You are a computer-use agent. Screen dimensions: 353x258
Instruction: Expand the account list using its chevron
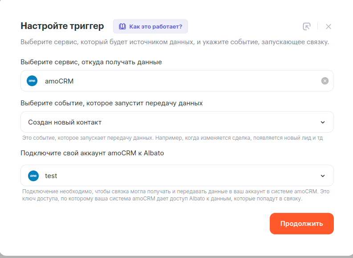pyautogui.click(x=323, y=175)
